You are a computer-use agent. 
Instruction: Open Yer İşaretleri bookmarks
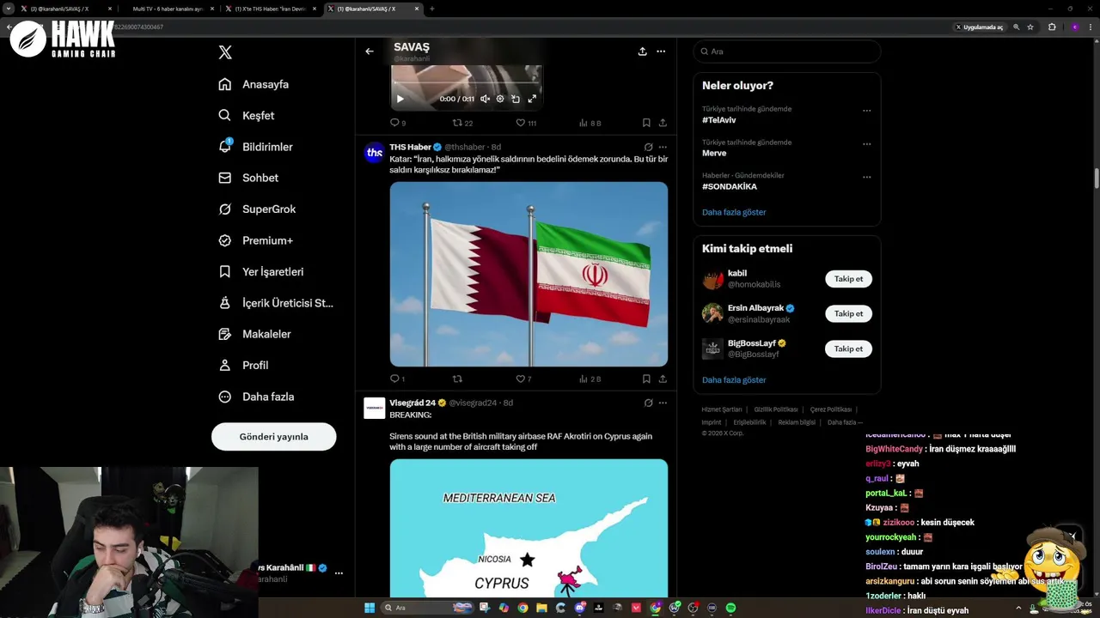pyautogui.click(x=261, y=271)
